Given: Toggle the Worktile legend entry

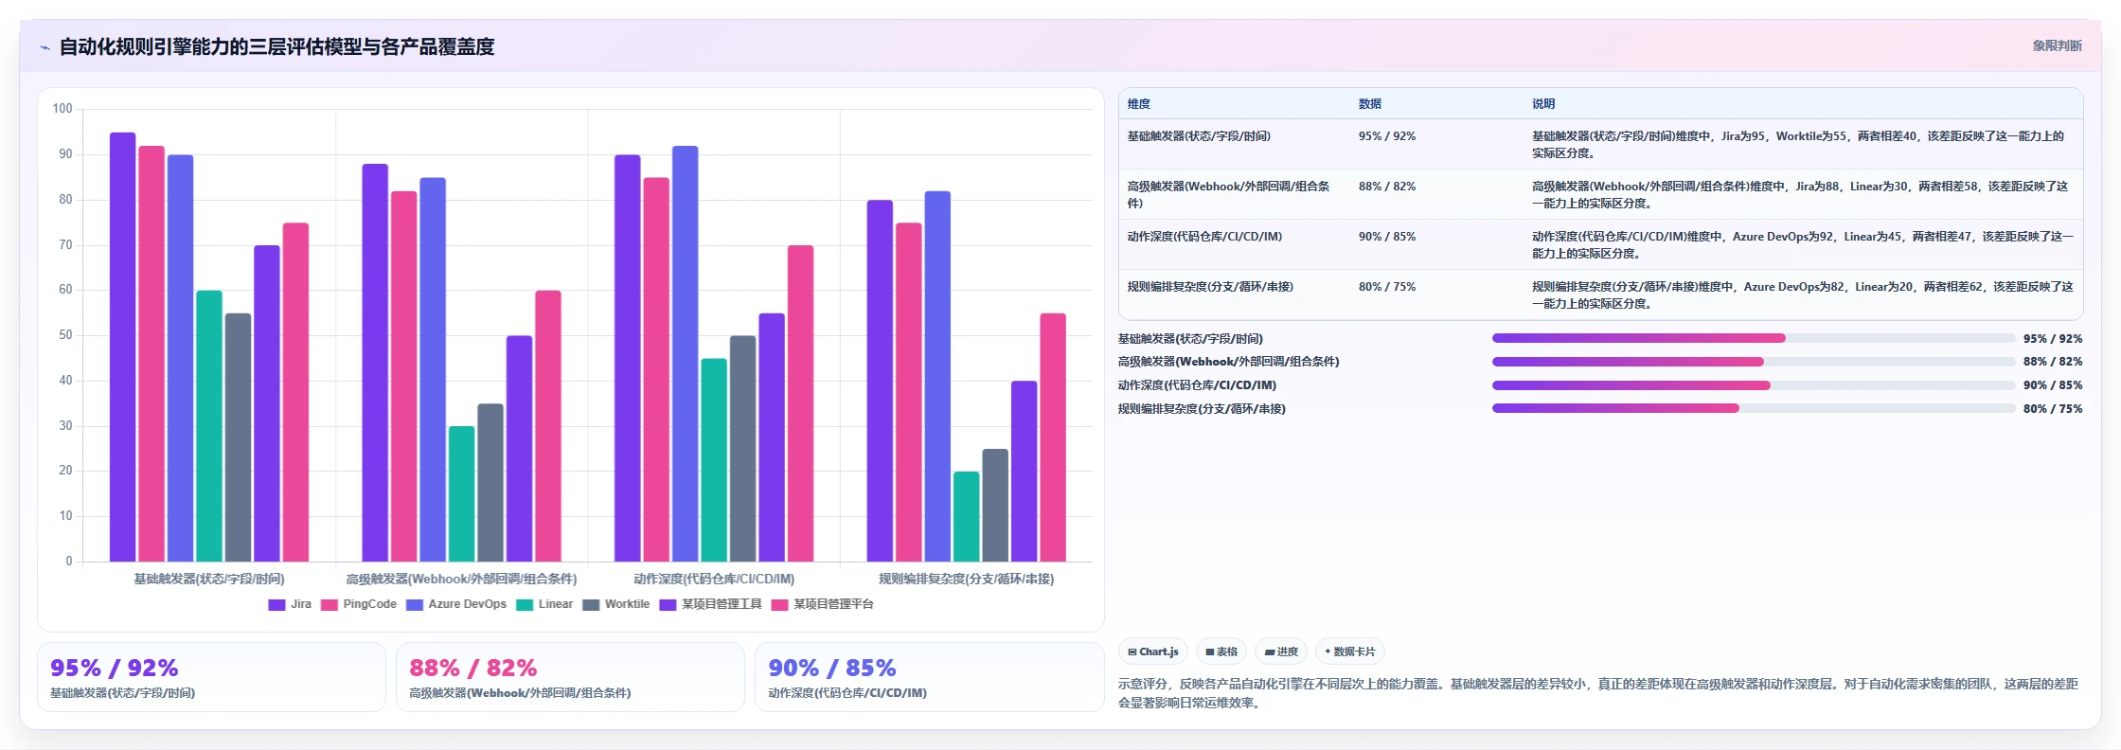Looking at the screenshot, I should click(616, 604).
